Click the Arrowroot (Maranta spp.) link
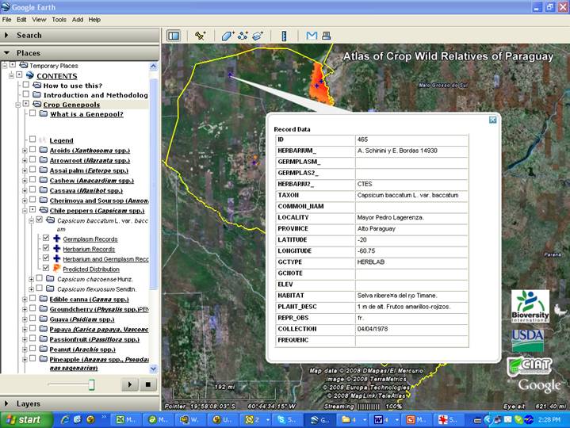The height and width of the screenshot is (428, 570). point(90,160)
